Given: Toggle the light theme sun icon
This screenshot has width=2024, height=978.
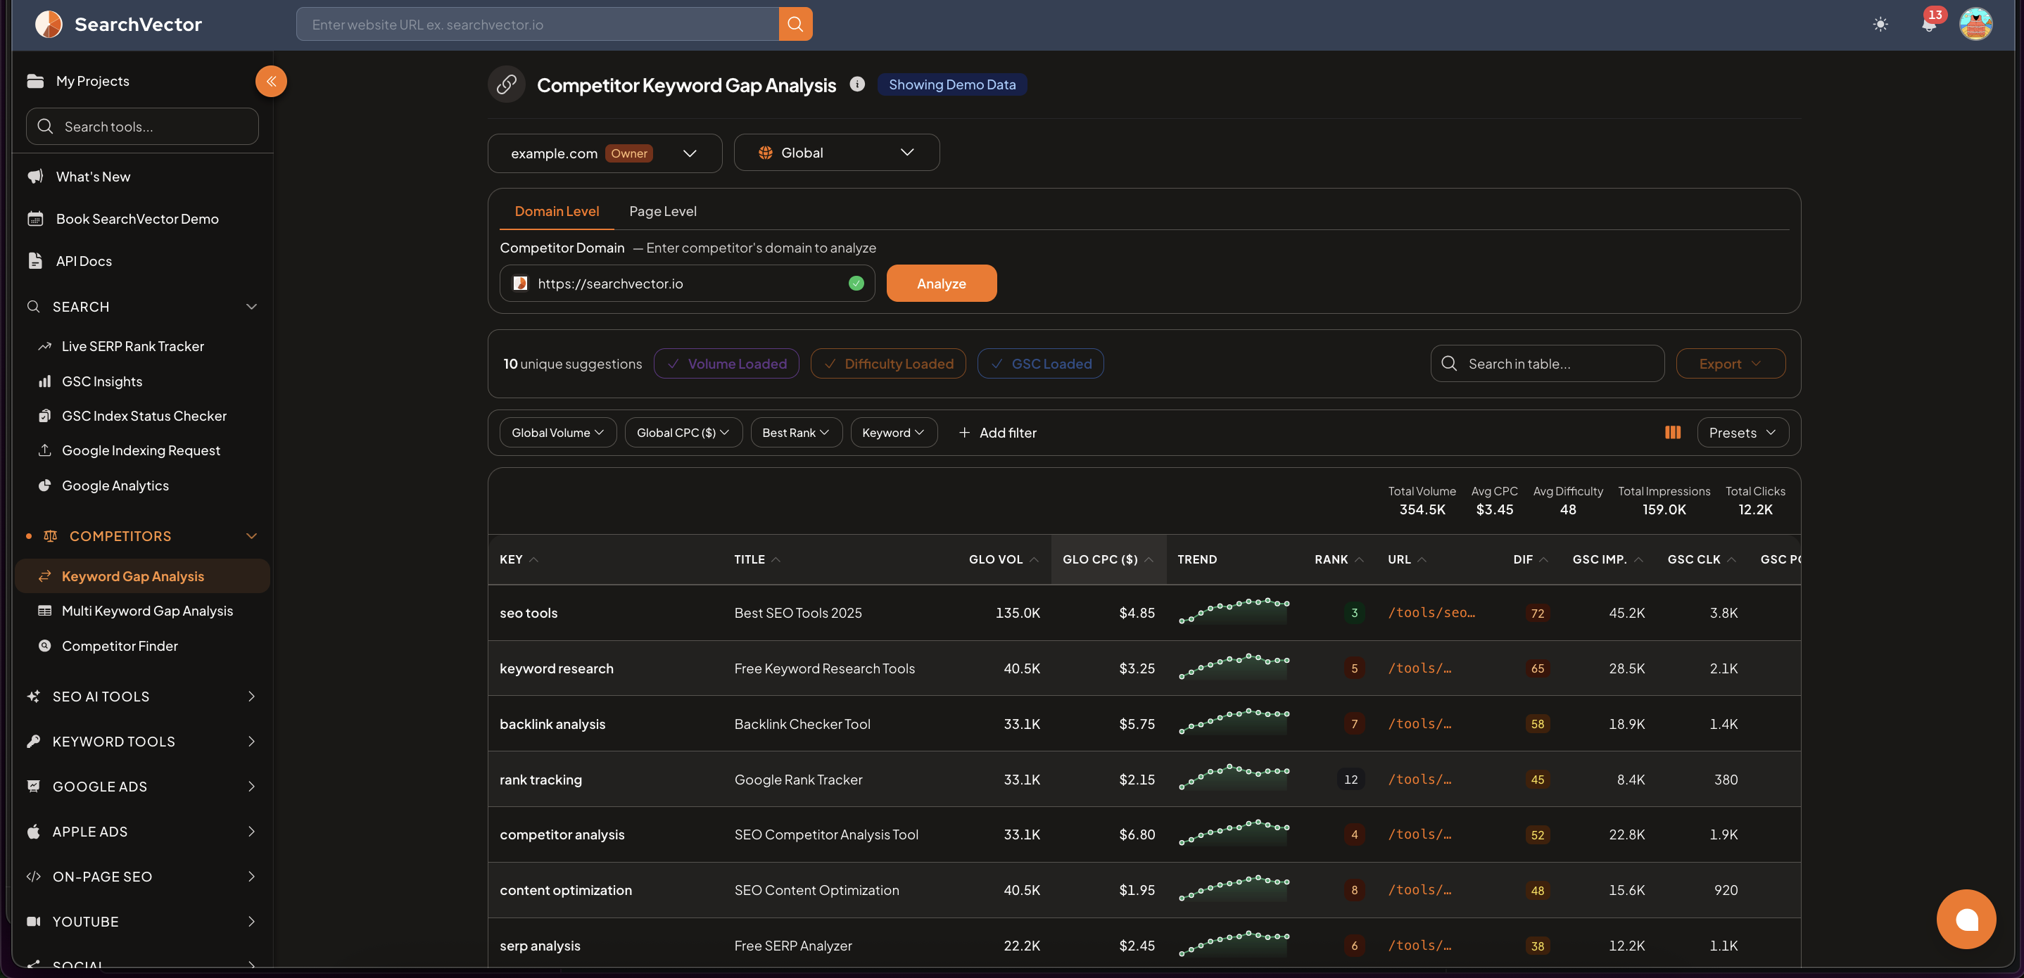Looking at the screenshot, I should (1880, 25).
